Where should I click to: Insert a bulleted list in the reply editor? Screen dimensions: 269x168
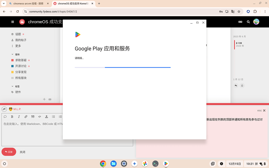(54, 117)
